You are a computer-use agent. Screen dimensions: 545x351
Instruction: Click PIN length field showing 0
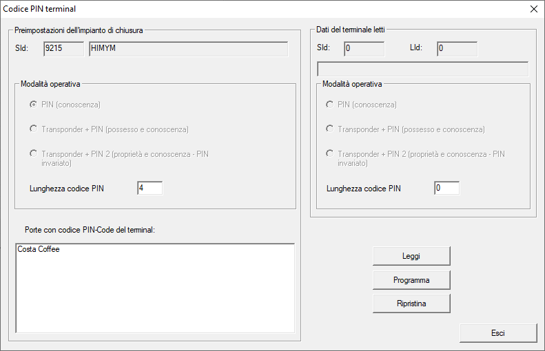pos(446,188)
